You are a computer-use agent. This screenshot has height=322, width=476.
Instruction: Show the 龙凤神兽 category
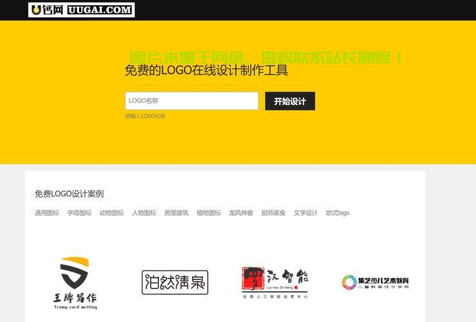[241, 213]
